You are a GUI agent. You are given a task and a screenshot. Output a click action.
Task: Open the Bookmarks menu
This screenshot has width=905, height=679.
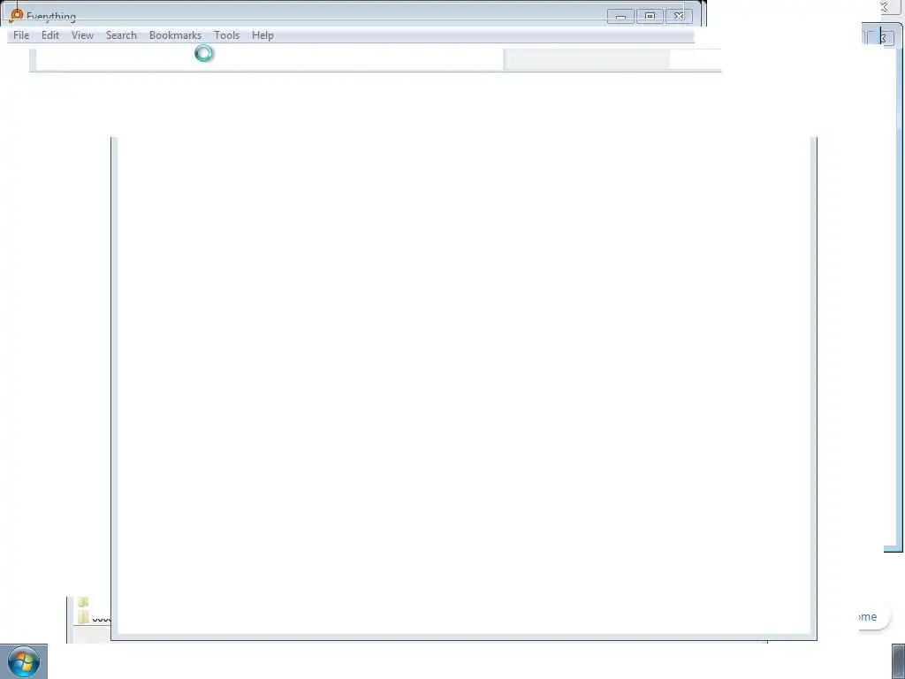tap(176, 35)
